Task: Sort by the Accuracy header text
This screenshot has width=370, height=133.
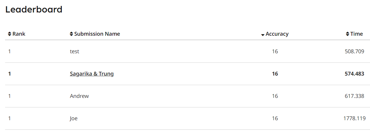Action: [x=277, y=34]
